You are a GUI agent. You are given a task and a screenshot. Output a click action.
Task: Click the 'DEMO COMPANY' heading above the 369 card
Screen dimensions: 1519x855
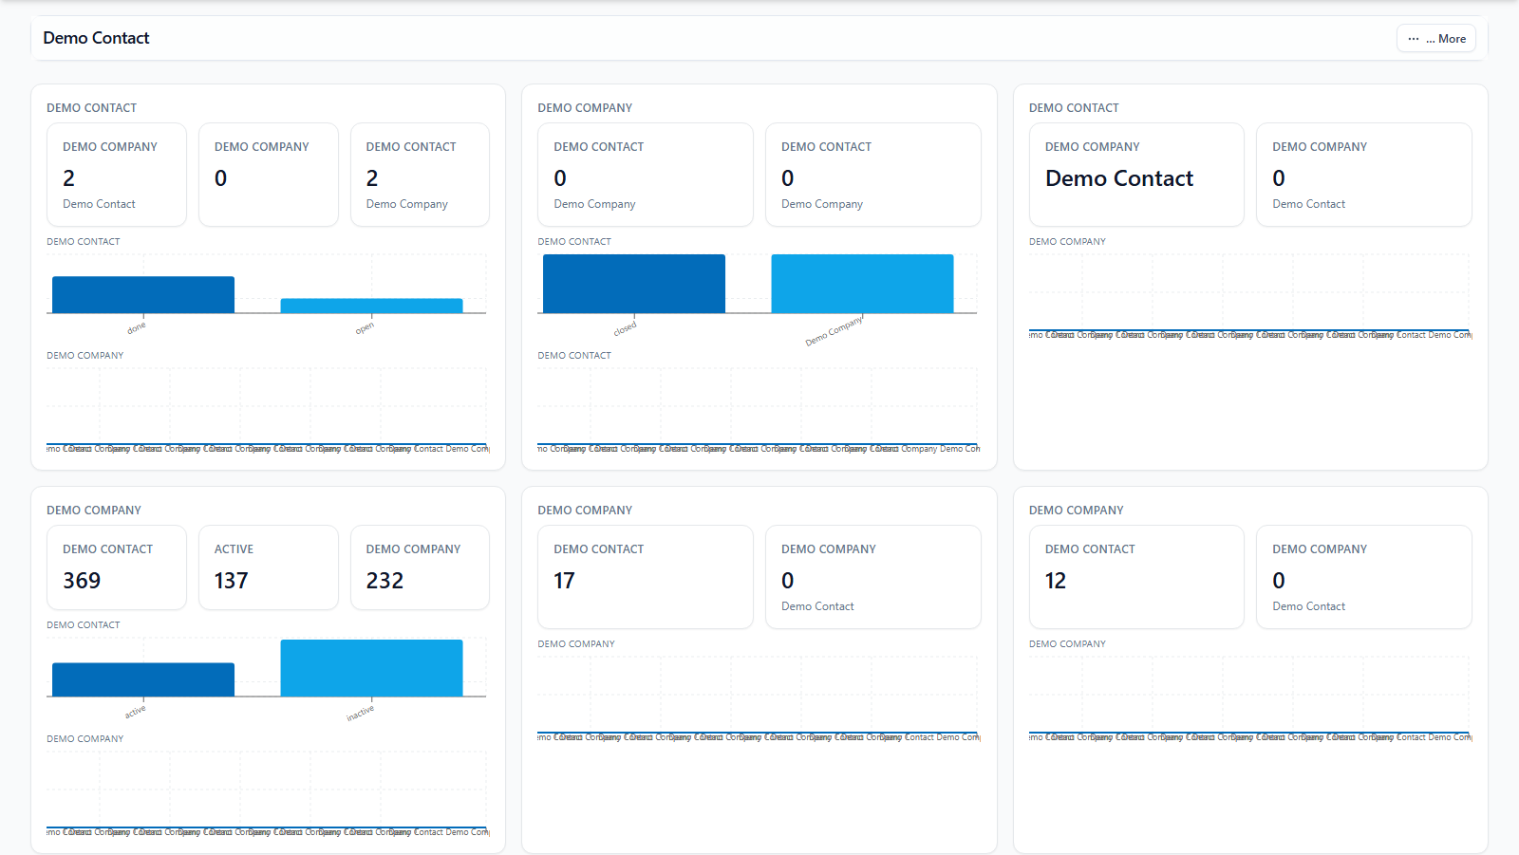94,511
